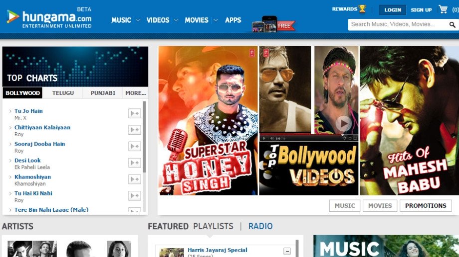This screenshot has height=257, width=459.
Task: Open the Movies navigation menu
Action: click(x=197, y=20)
